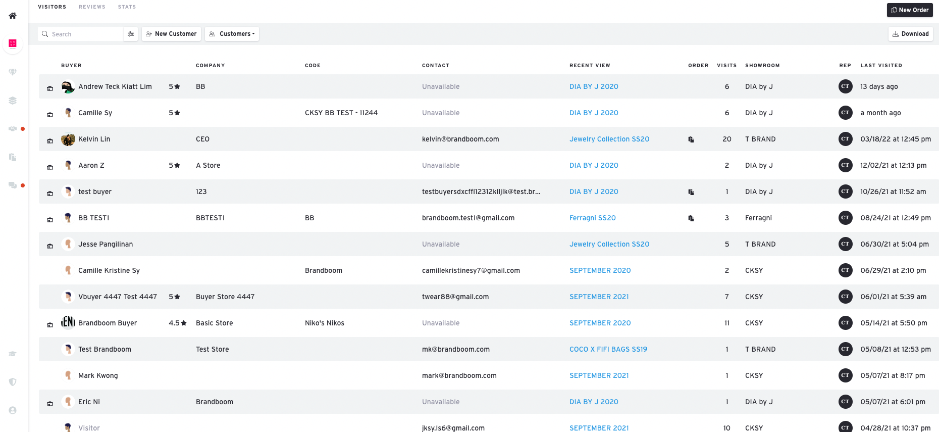
Task: Open DIA BY J 2020 link for Eric Ni
Action: (594, 402)
